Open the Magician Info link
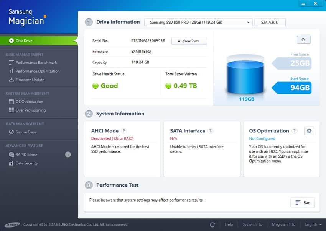The height and width of the screenshot is (231, 326). pyautogui.click(x=283, y=224)
